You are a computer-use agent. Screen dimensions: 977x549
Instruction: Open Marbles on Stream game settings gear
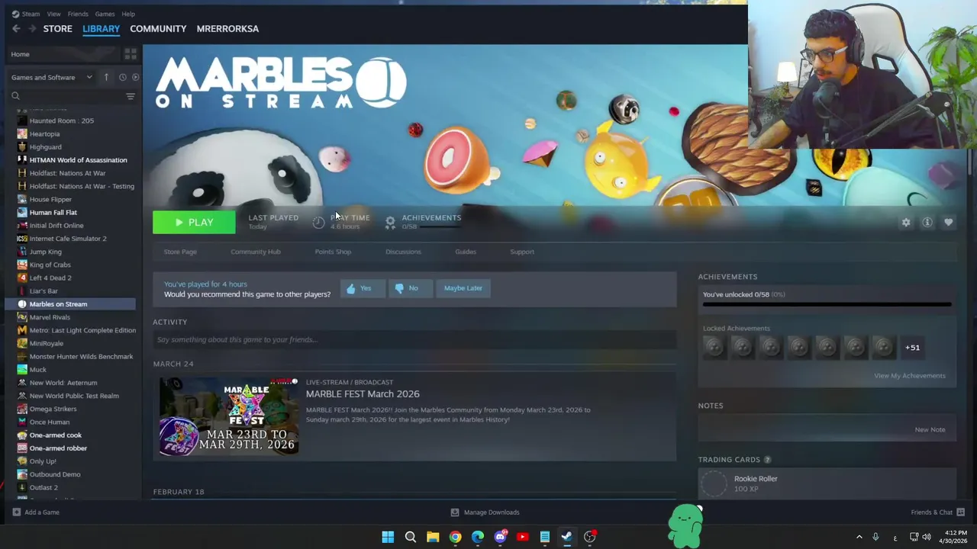[x=906, y=222]
